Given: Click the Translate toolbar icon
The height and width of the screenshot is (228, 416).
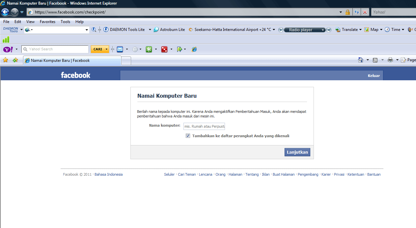Looking at the screenshot, I should tap(338, 30).
